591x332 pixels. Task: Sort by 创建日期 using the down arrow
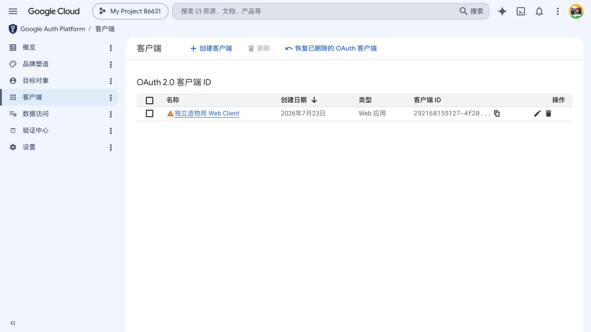(314, 100)
